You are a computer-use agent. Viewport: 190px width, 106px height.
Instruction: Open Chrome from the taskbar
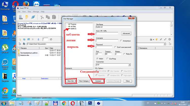coord(64,103)
